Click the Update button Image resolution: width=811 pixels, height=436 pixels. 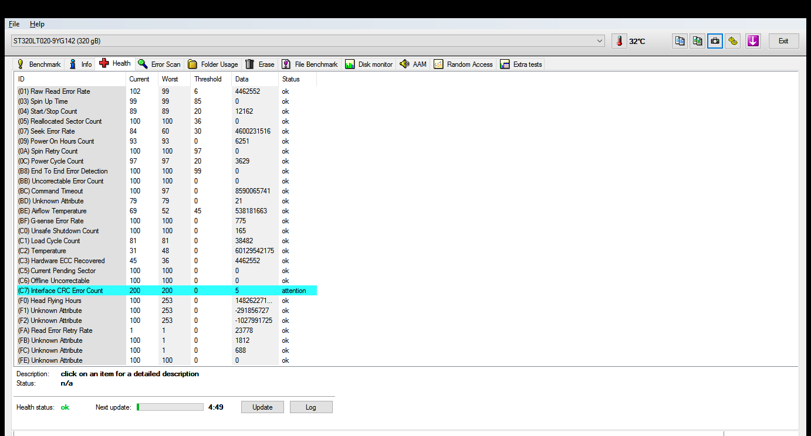pyautogui.click(x=262, y=407)
